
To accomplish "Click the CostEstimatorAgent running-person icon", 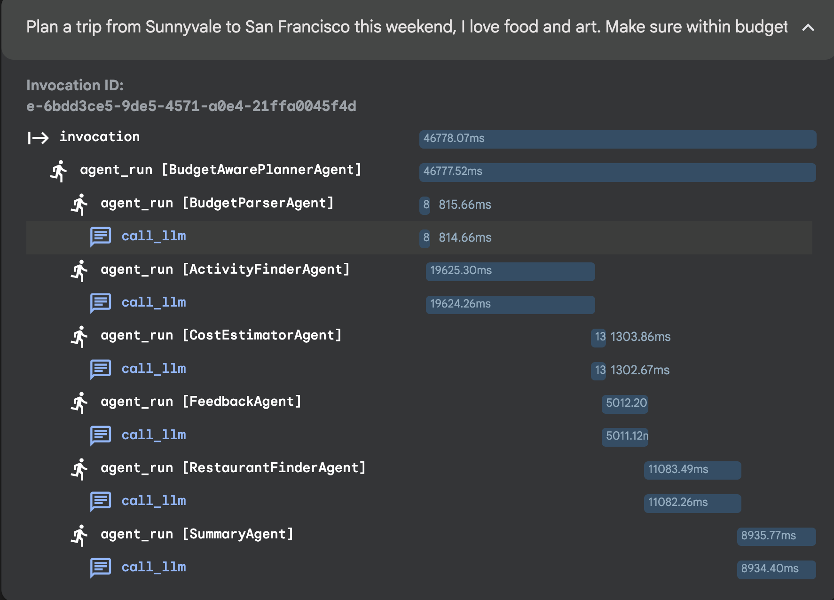I will (x=80, y=337).
